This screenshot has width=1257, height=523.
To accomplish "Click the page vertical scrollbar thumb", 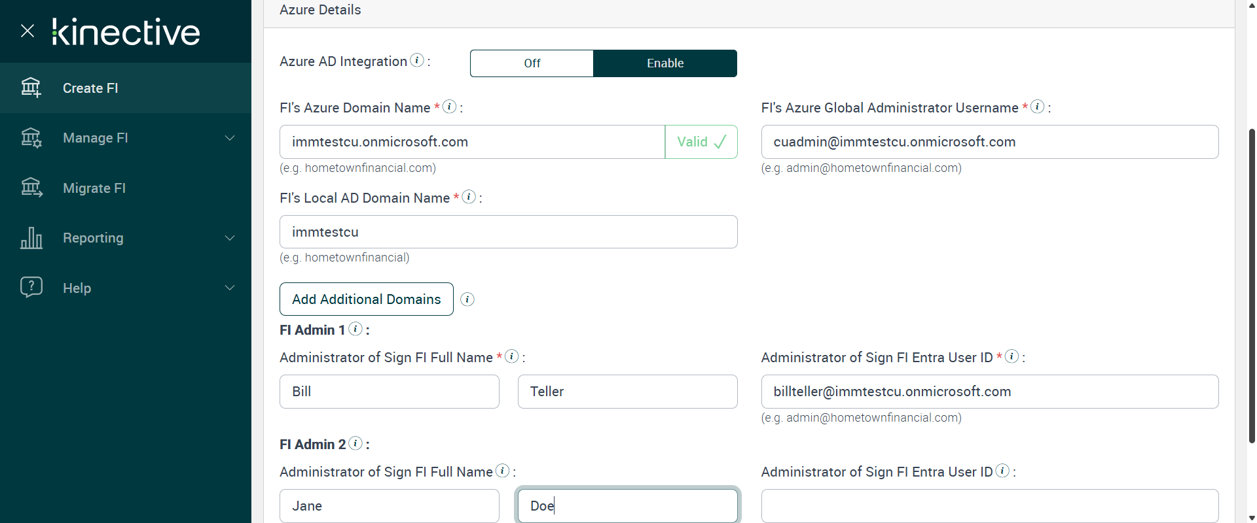I will [x=1252, y=286].
